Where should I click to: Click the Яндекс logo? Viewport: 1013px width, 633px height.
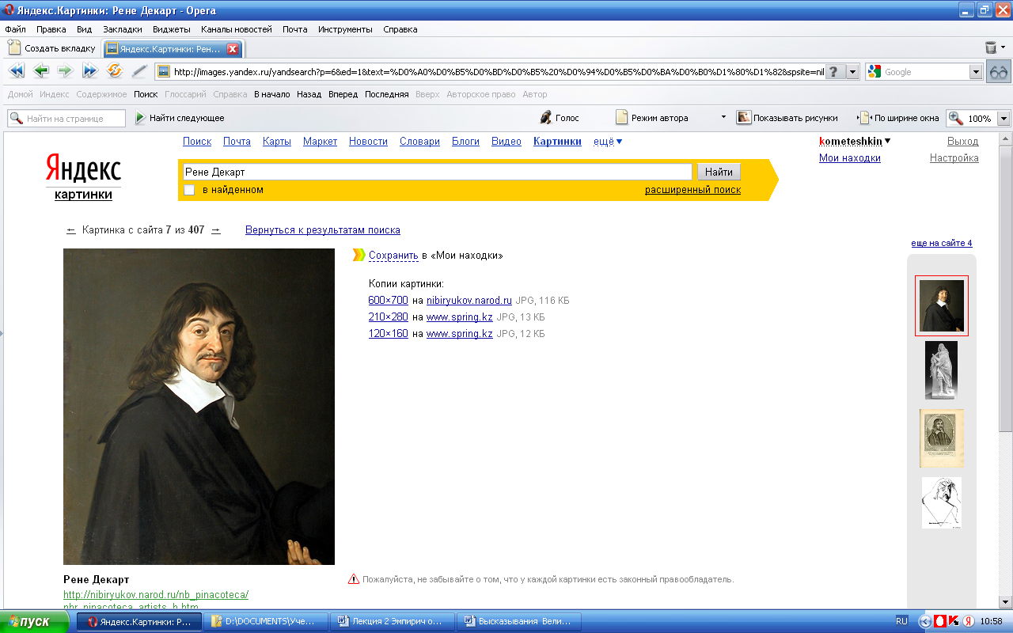coord(83,169)
